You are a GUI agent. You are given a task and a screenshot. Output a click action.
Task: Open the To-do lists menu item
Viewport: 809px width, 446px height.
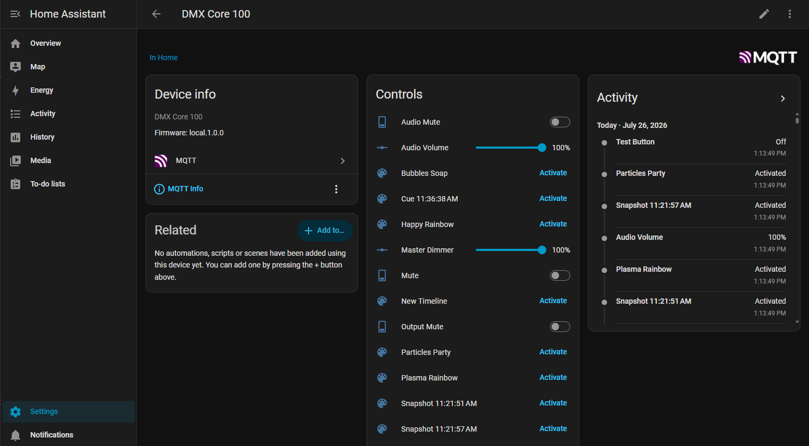[x=69, y=184]
